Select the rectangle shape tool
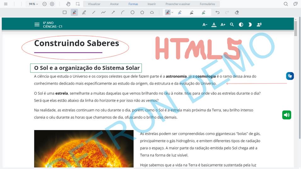The width and height of the screenshot is (301, 169). [x=65, y=13]
